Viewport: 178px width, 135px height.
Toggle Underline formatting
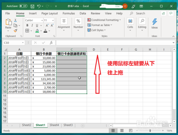37,25
